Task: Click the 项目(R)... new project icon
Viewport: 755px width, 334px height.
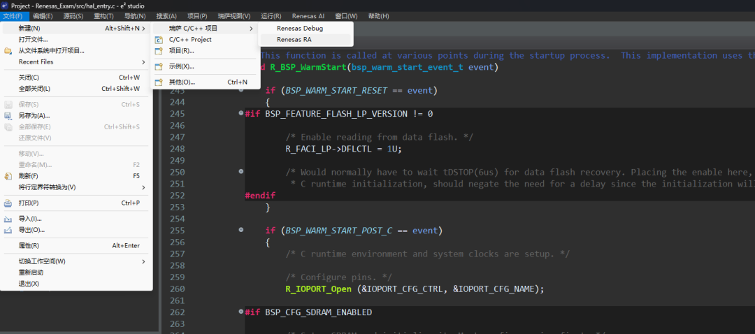Action: [159, 51]
